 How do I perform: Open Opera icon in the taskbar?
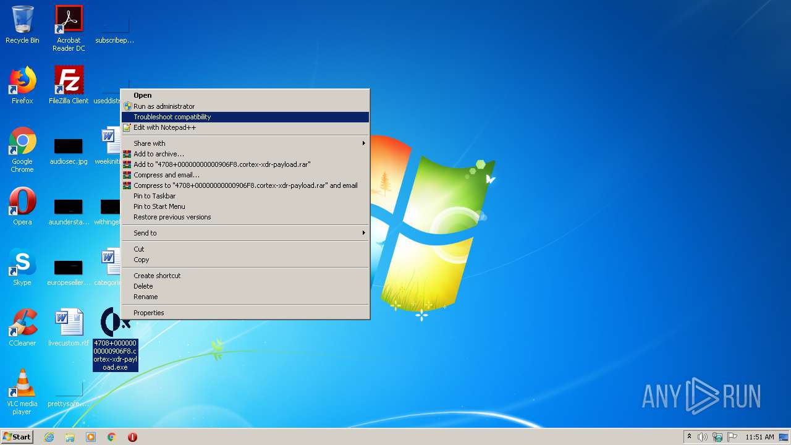pos(132,437)
